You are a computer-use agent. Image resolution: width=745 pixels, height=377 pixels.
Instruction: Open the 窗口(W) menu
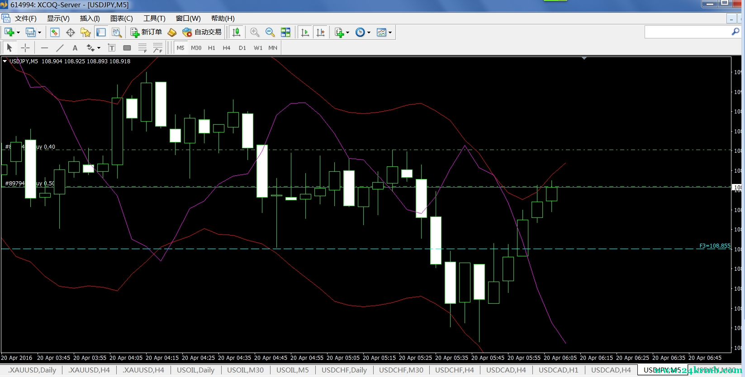tap(188, 19)
